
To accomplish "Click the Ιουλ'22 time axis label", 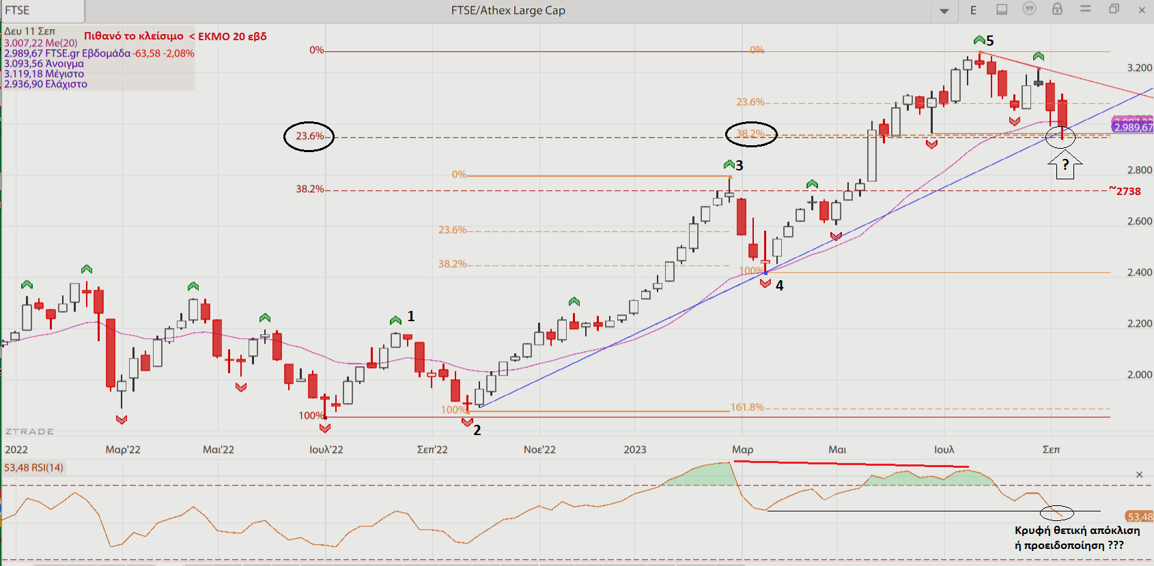I will pyautogui.click(x=326, y=449).
